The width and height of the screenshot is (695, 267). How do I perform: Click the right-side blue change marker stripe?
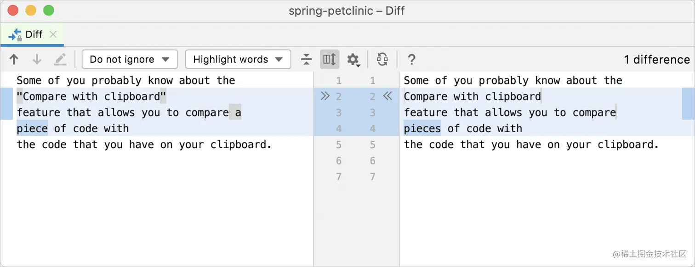pos(689,104)
